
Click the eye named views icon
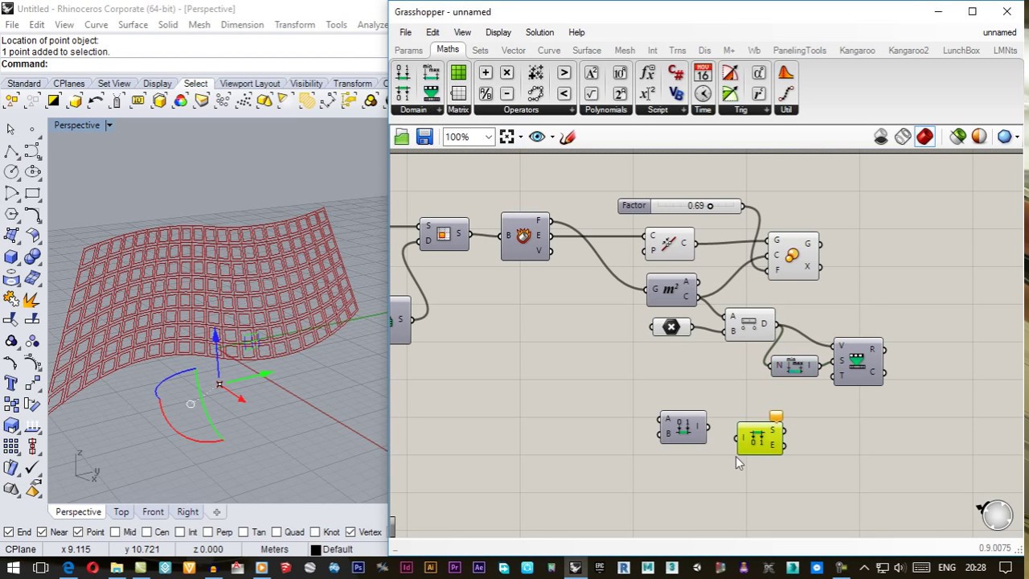click(537, 137)
